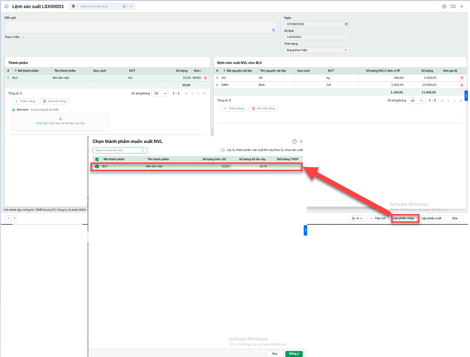Screen dimensions: 470x357
Task: Click Thêm dòng under Thành phẩm table
Action: [25, 101]
